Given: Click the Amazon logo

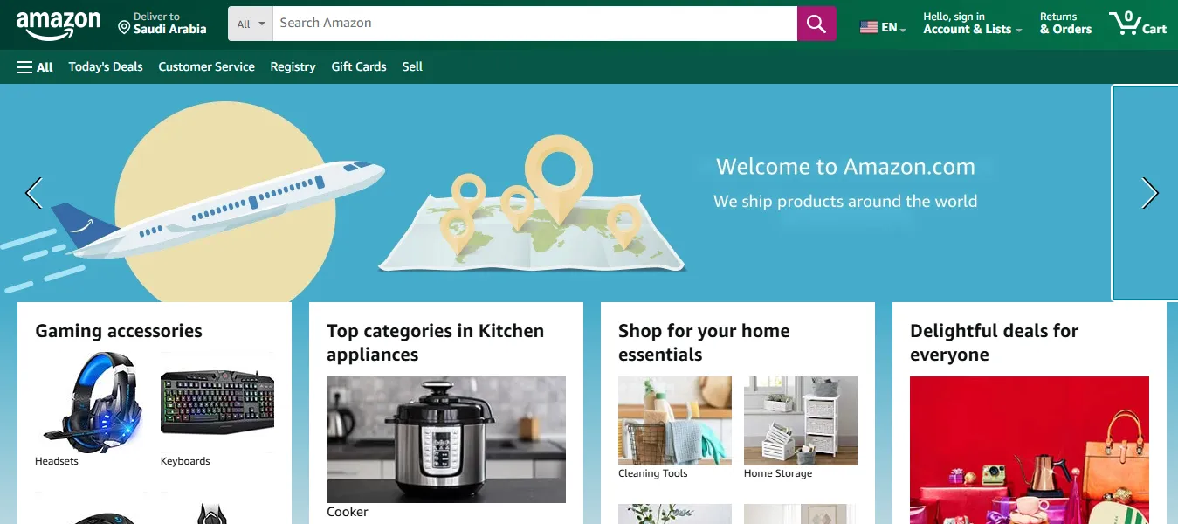Looking at the screenshot, I should (x=59, y=24).
